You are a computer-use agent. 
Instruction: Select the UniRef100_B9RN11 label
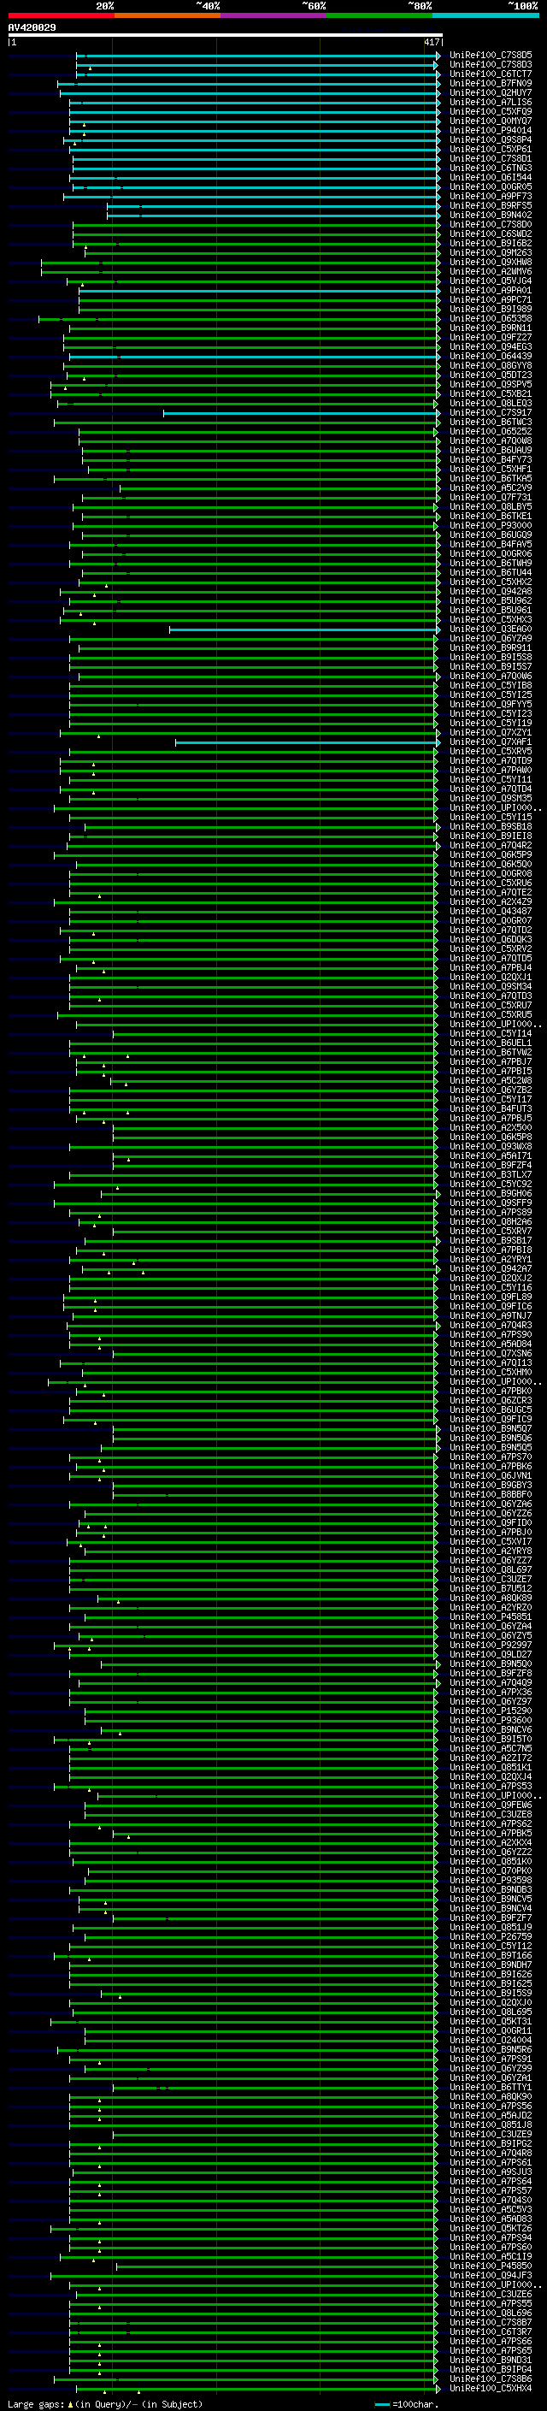(x=491, y=328)
